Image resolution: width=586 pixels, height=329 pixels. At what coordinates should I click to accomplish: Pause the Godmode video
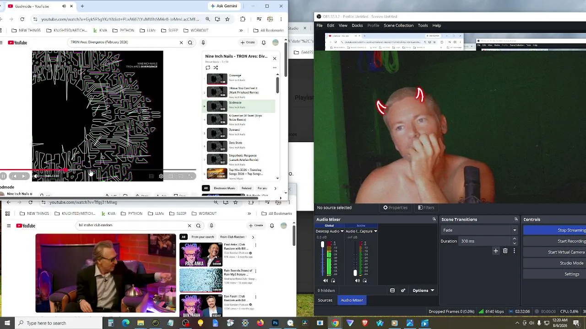point(3,176)
